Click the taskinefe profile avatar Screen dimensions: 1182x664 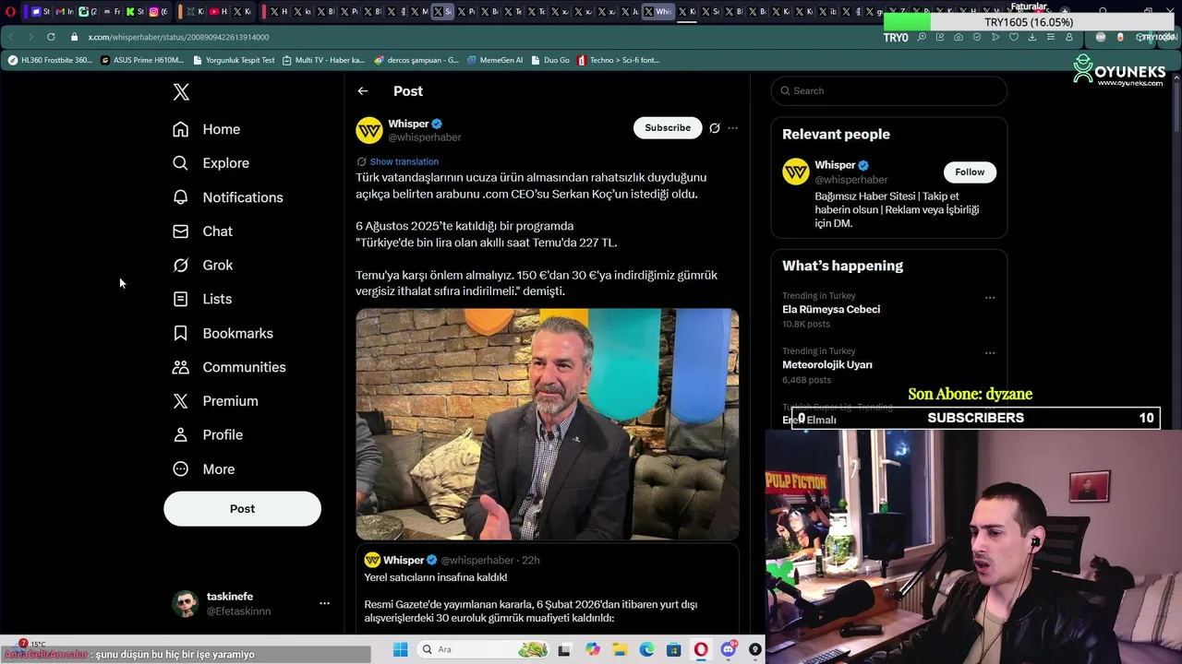186,604
